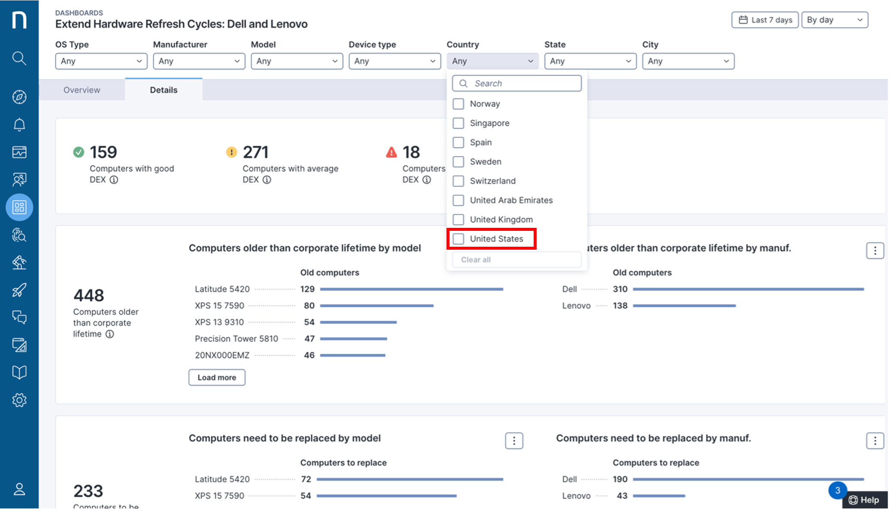
Task: Open the alerts bell icon in sidebar
Action: (19, 125)
